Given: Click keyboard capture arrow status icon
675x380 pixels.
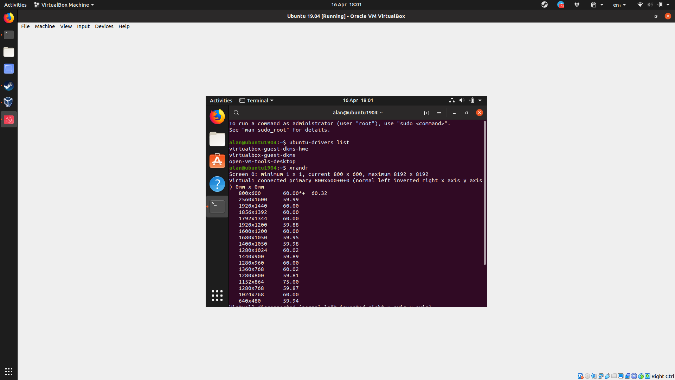Looking at the screenshot, I should [x=648, y=376].
